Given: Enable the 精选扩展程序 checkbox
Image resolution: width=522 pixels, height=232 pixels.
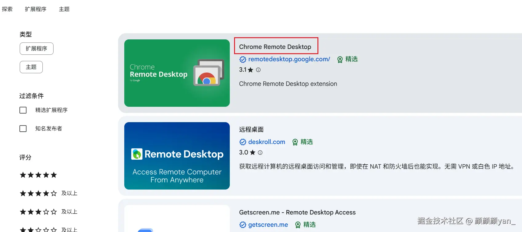Looking at the screenshot, I should pyautogui.click(x=23, y=110).
